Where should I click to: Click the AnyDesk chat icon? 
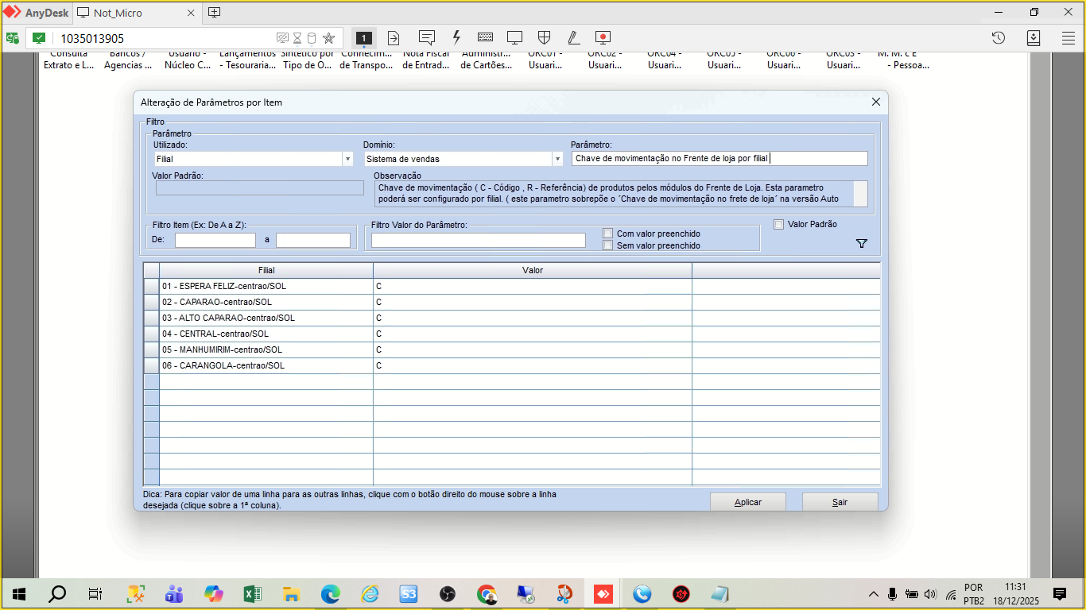pyautogui.click(x=427, y=37)
